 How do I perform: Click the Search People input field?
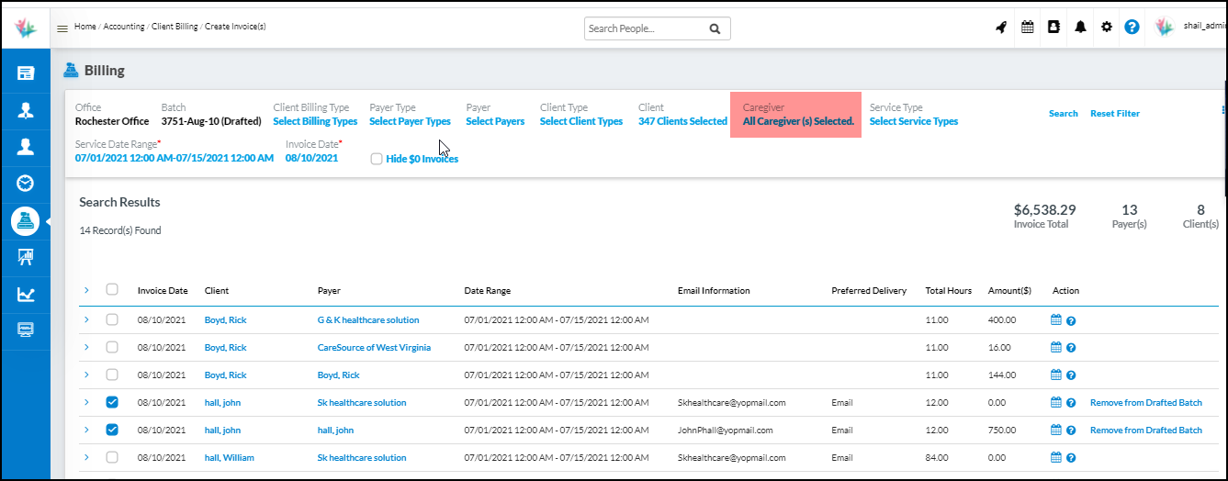pos(646,28)
